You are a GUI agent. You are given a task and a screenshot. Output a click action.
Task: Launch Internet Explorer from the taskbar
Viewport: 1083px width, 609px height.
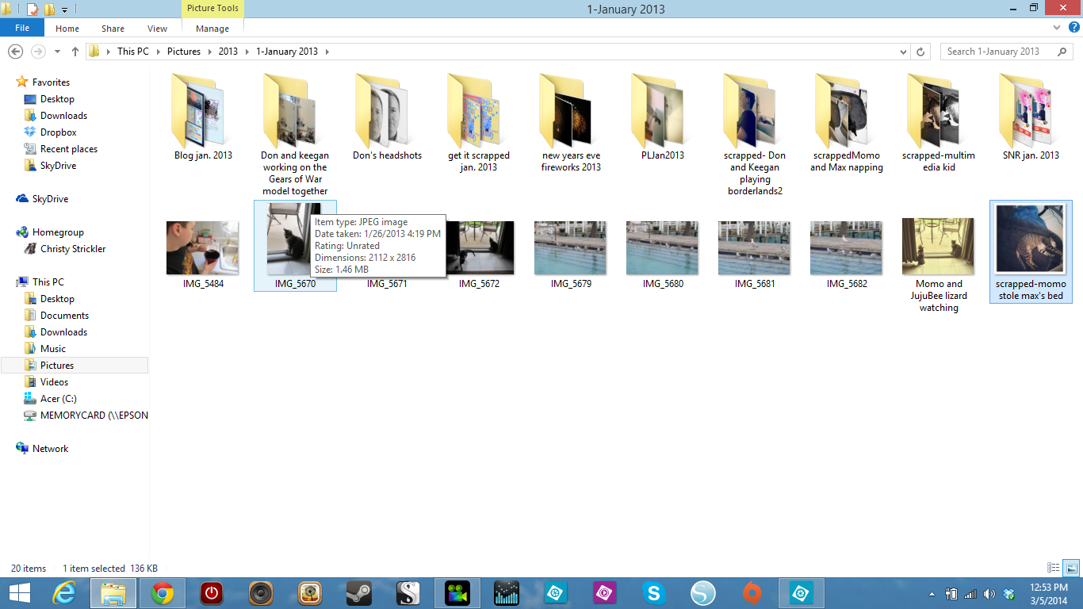click(x=64, y=592)
